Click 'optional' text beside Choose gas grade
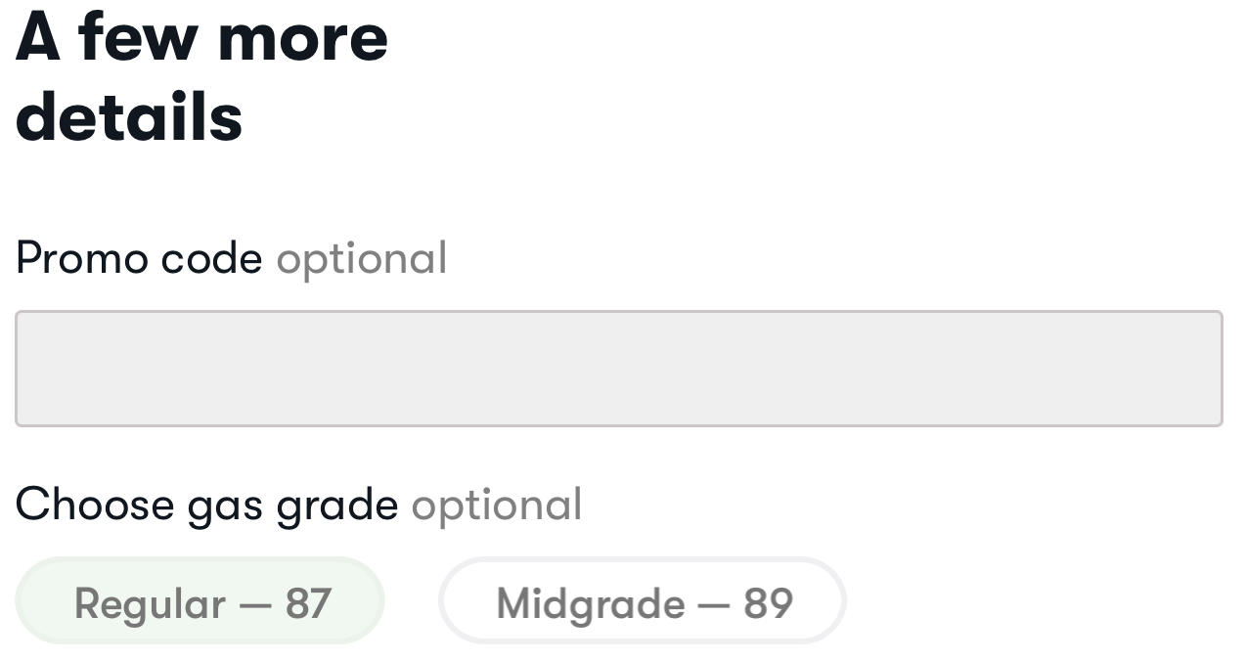The height and width of the screenshot is (660, 1246). pyautogui.click(x=496, y=505)
